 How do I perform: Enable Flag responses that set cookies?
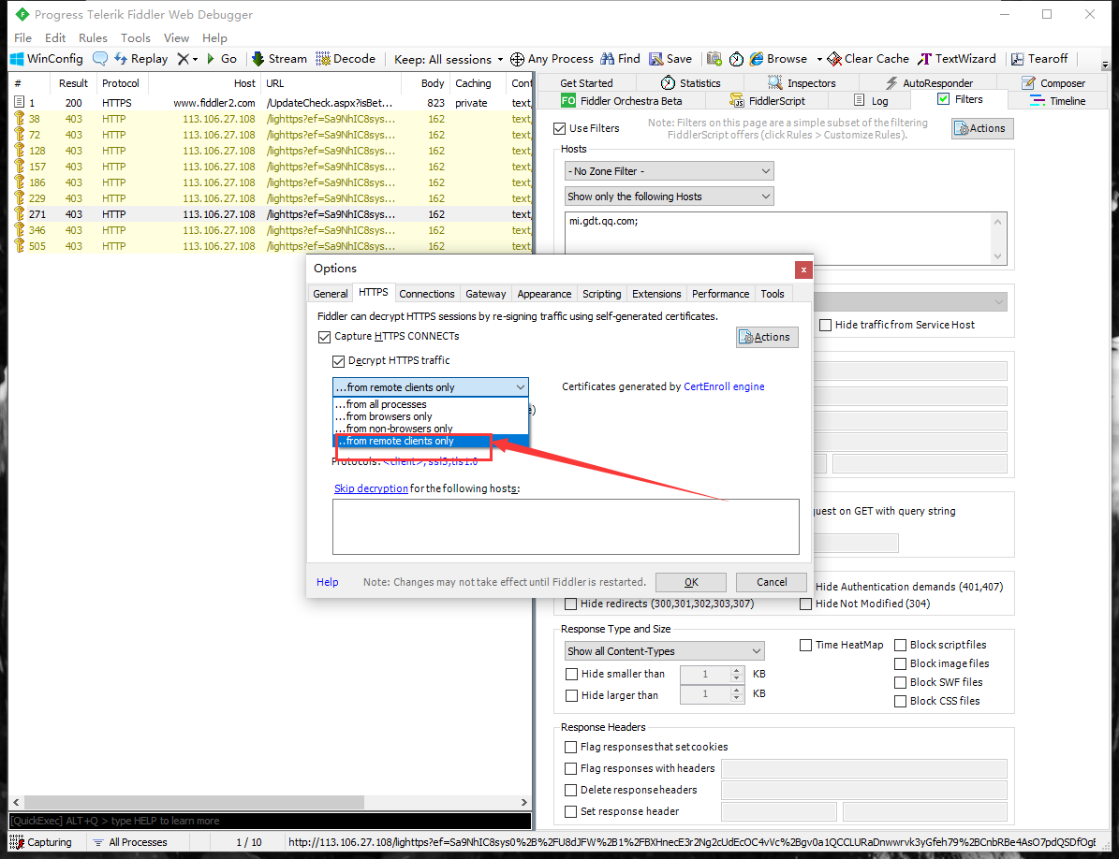[x=571, y=747]
